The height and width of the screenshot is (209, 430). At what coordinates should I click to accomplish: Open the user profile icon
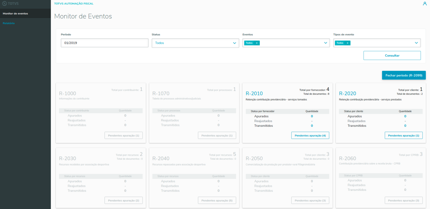(425, 4)
